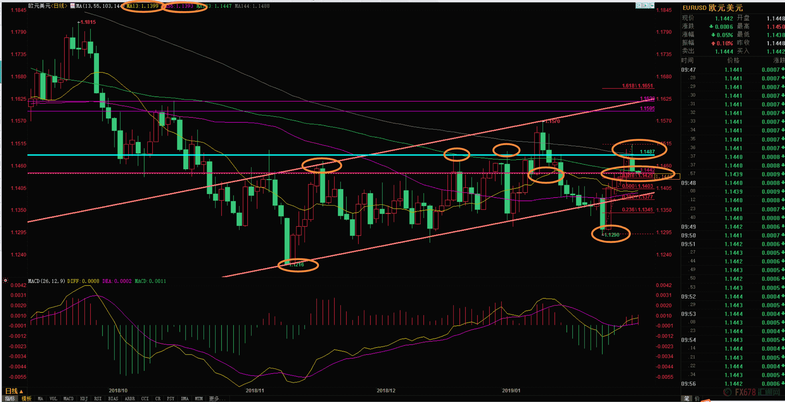Click the 1.1570 peak price label
Image resolution: width=785 pixels, height=402 pixels.
(552, 121)
